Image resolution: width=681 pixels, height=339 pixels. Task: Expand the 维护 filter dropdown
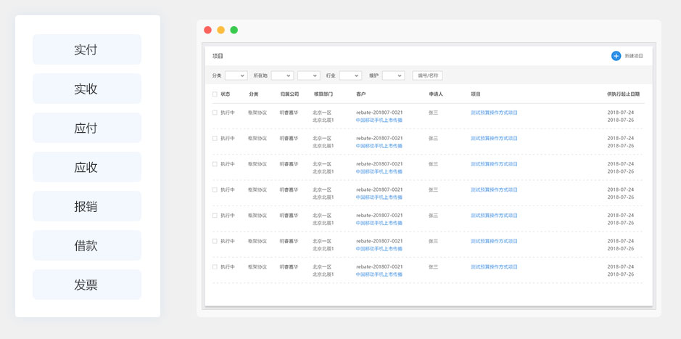click(393, 75)
